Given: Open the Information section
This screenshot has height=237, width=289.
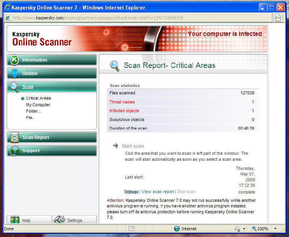Looking at the screenshot, I should 34,60.
